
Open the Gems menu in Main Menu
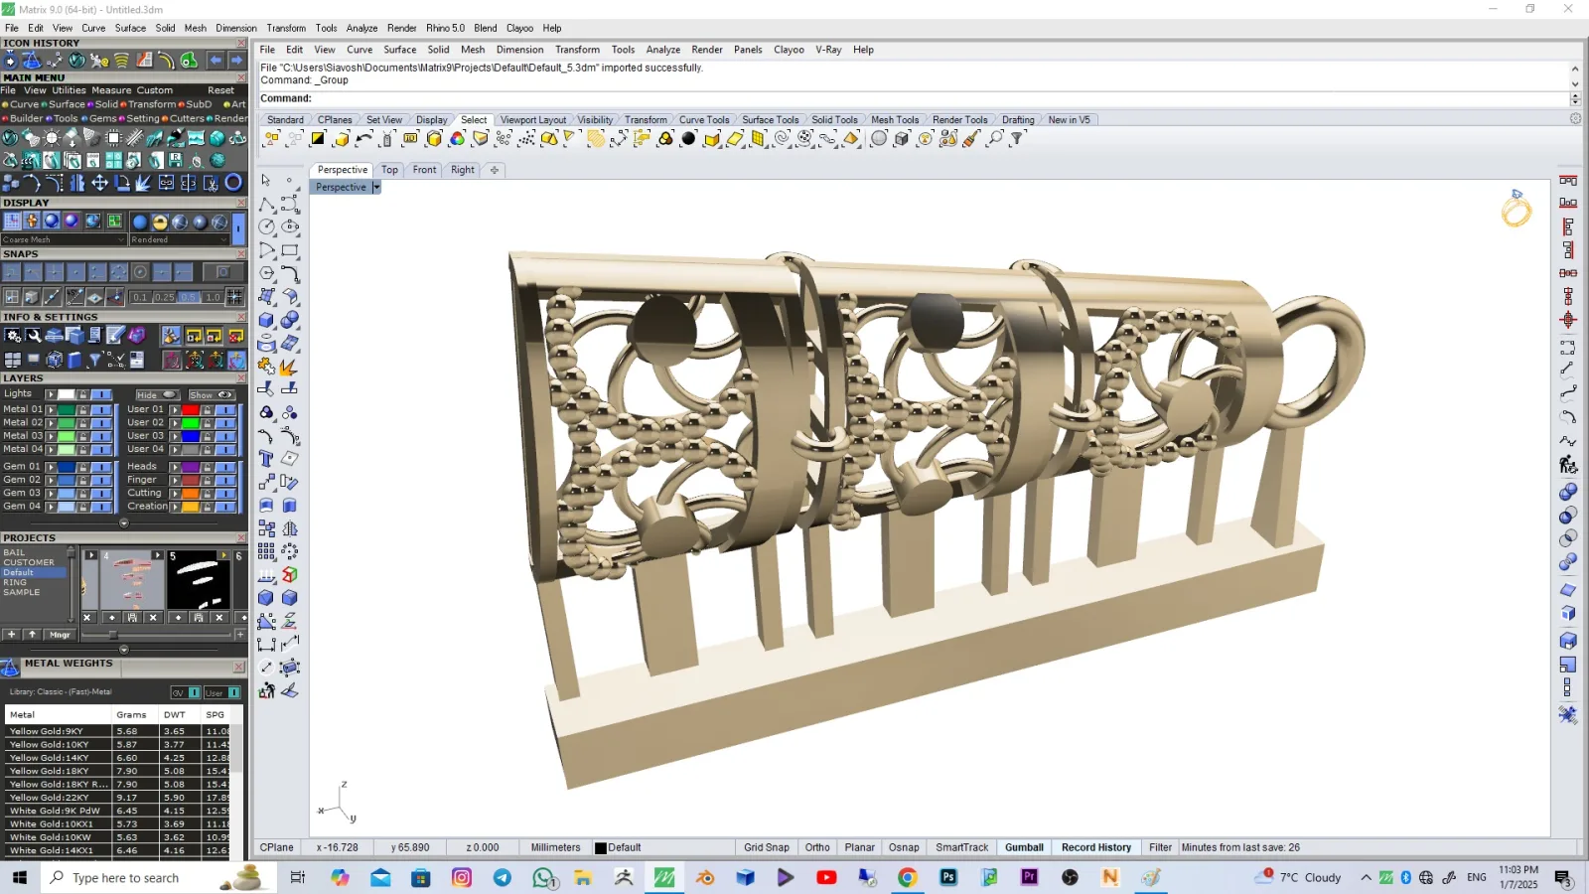(103, 118)
